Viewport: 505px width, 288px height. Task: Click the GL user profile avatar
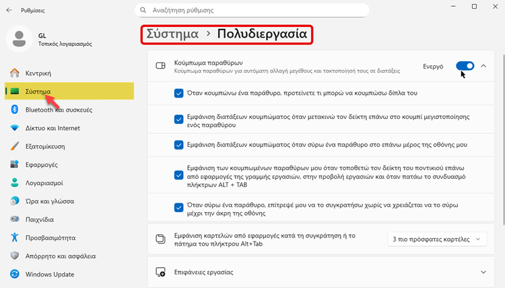click(x=20, y=38)
